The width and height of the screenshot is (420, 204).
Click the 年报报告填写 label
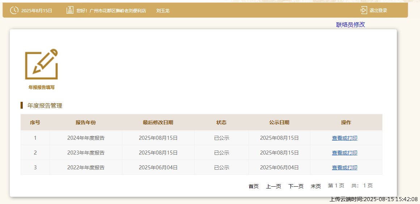42,87
